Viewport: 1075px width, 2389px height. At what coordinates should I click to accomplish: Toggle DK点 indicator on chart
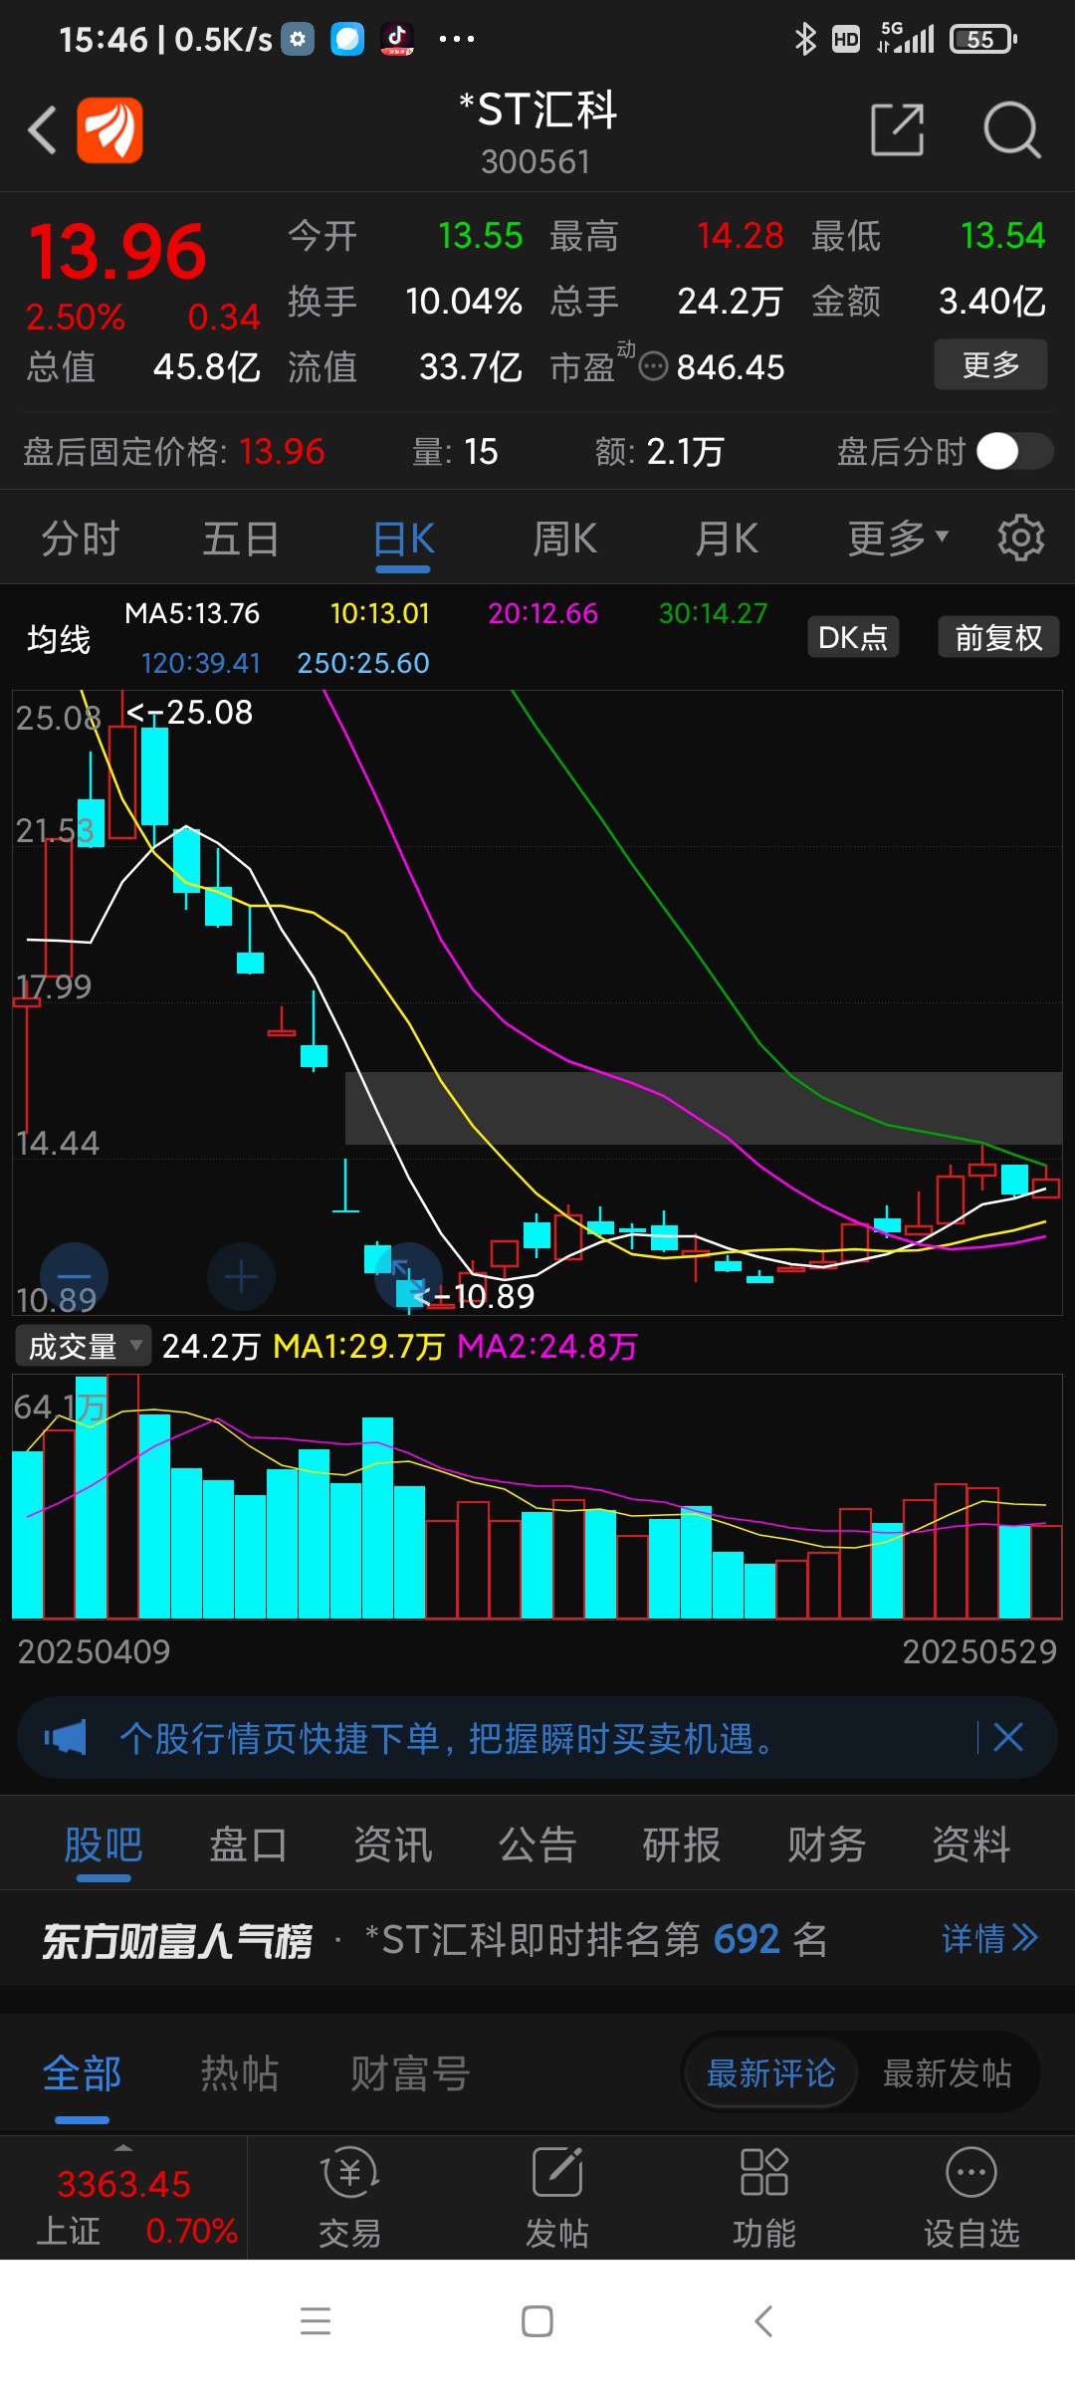pos(853,637)
